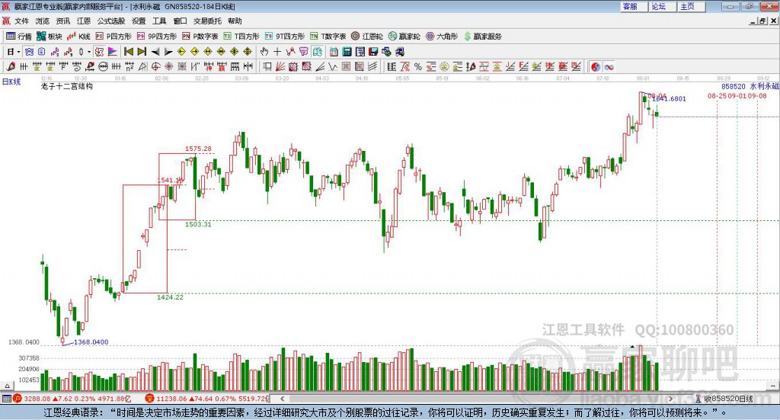Select the percent % tool

418,66
